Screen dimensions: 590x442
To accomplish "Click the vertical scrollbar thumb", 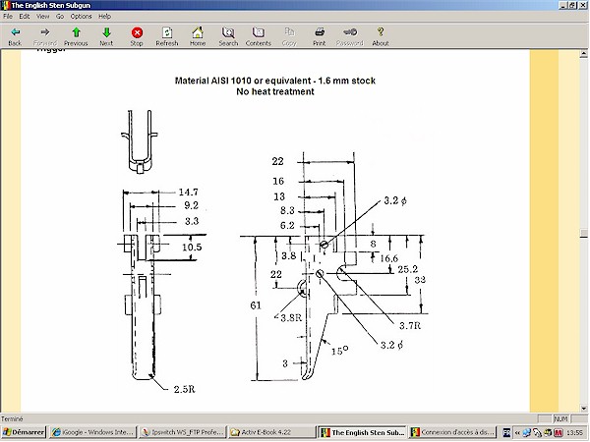I will tap(583, 234).
